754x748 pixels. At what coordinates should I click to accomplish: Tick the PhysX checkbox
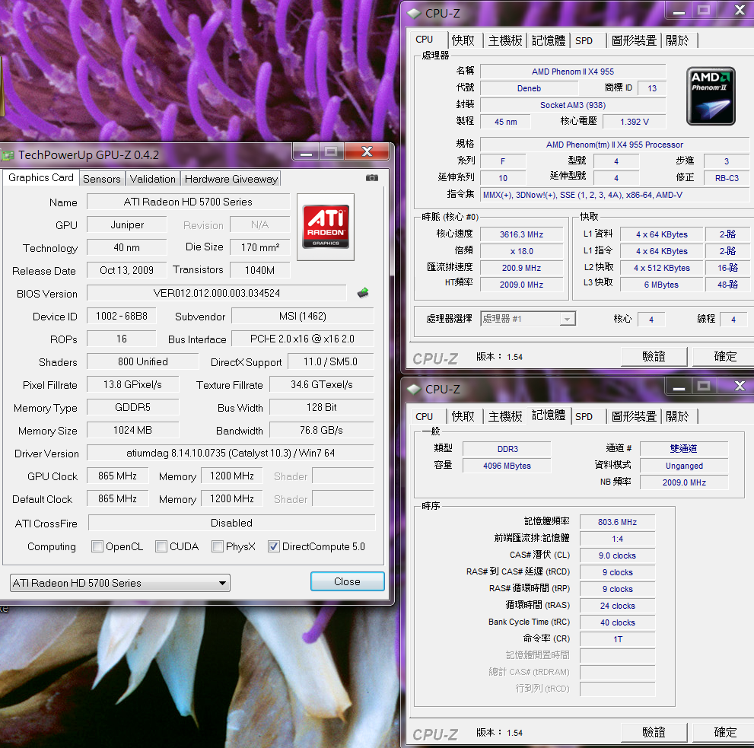[218, 546]
